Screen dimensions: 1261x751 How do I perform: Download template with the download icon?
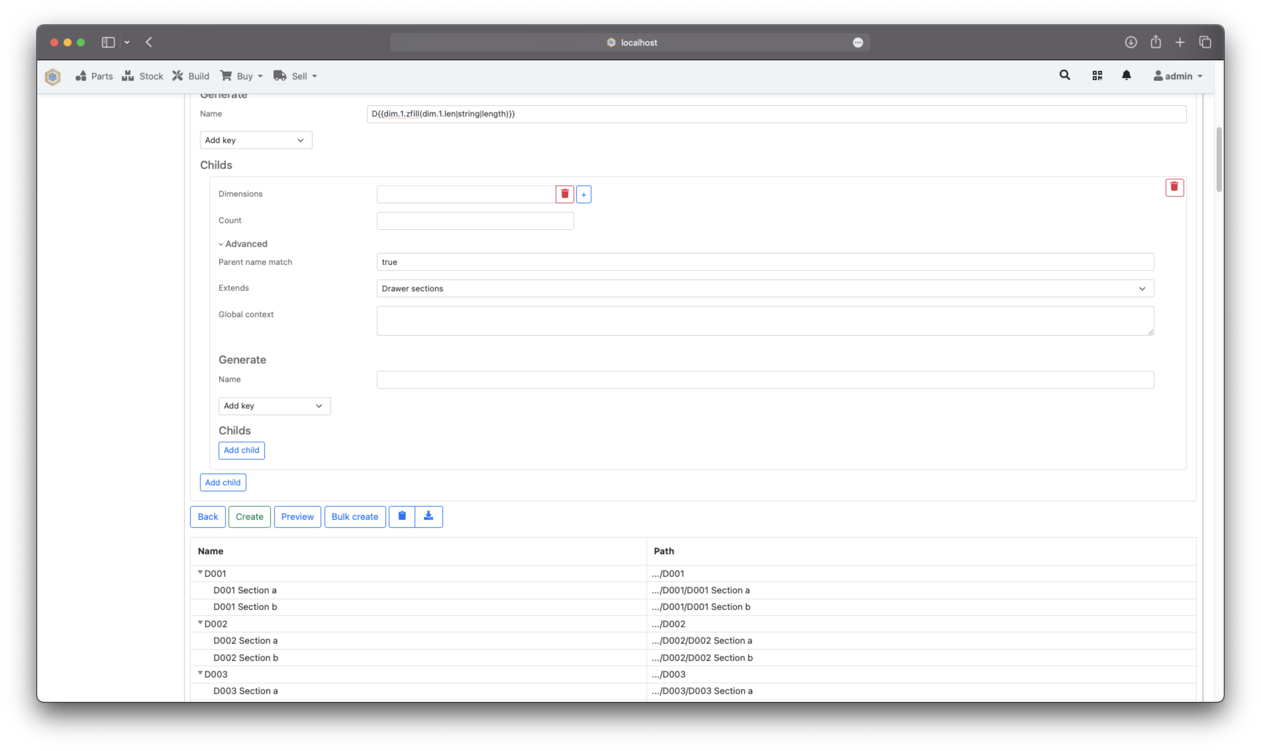point(429,516)
